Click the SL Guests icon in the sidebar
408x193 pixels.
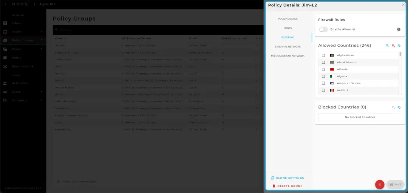(x=5, y=101)
